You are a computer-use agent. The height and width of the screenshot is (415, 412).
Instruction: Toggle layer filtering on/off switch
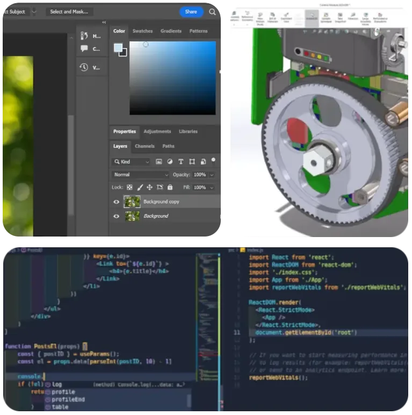tap(213, 160)
